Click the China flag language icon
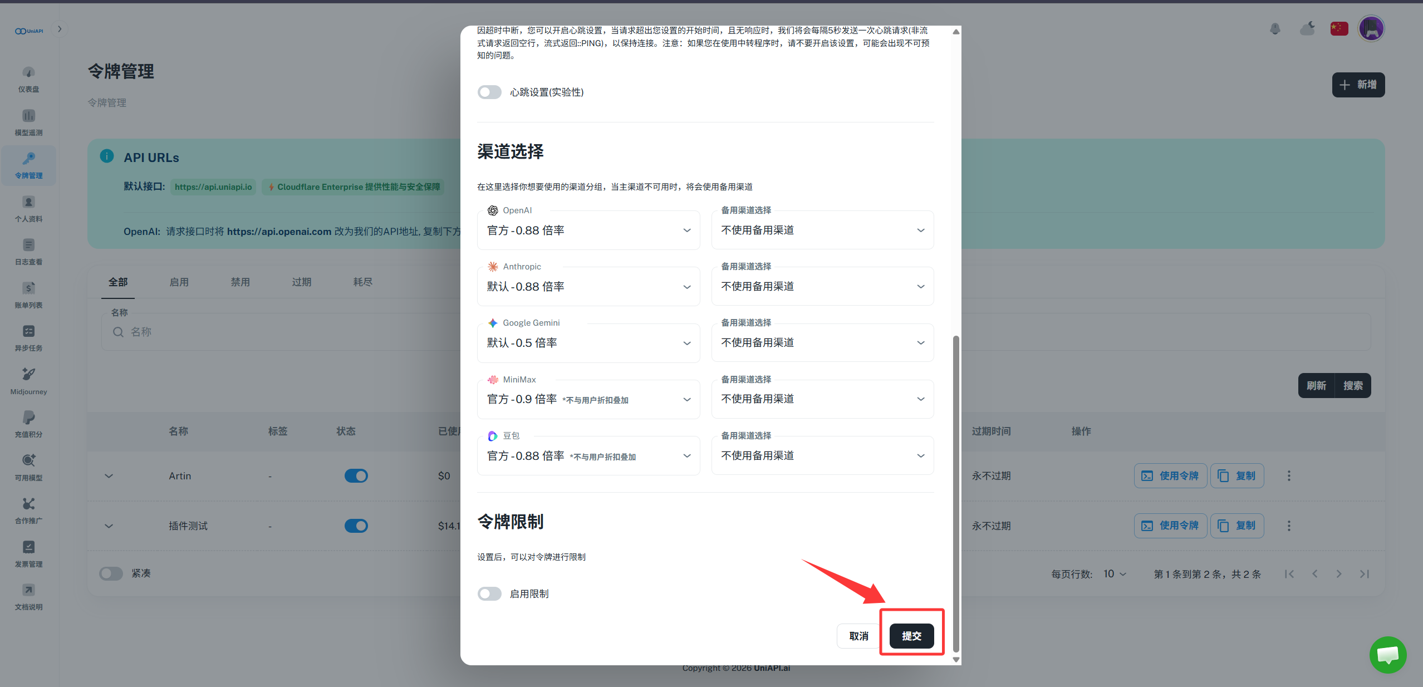The width and height of the screenshot is (1423, 687). point(1339,28)
